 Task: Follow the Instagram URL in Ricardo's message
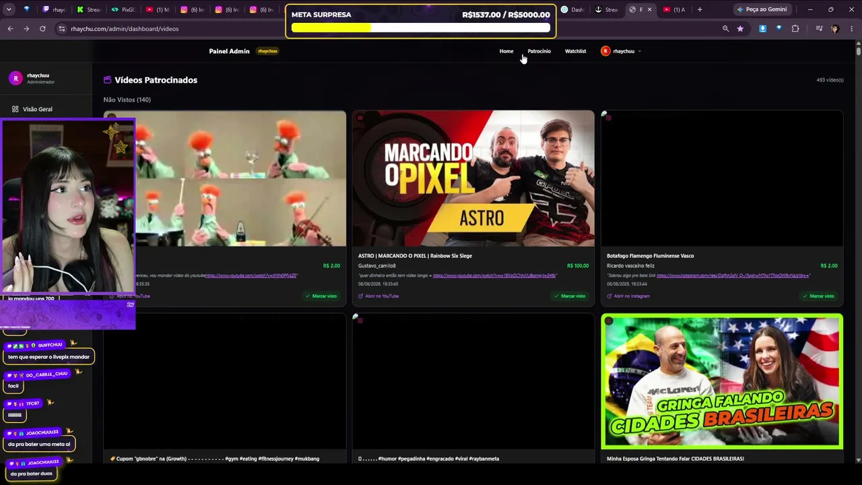733,276
